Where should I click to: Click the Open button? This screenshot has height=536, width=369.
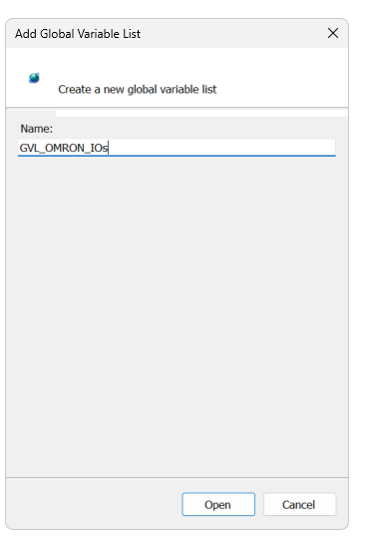coord(218,504)
